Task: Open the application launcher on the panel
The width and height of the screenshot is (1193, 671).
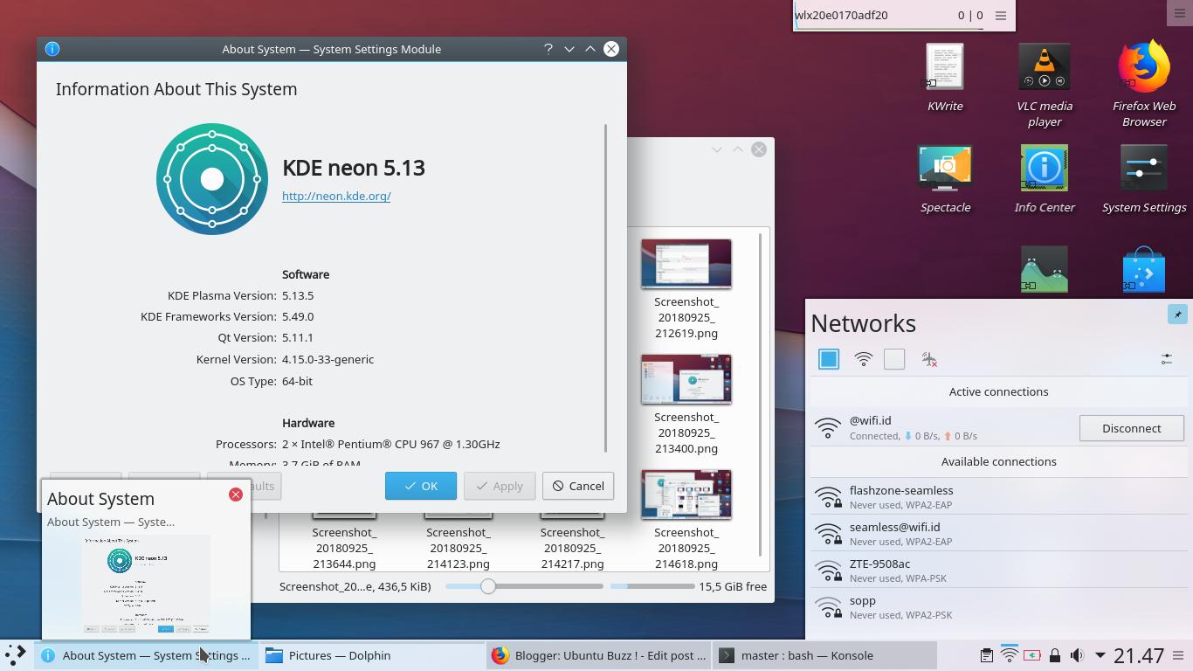Action: pos(16,655)
